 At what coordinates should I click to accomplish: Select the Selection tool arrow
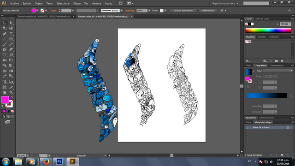click(5, 23)
